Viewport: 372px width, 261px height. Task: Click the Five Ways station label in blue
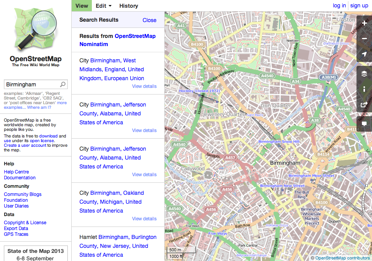[217, 234]
